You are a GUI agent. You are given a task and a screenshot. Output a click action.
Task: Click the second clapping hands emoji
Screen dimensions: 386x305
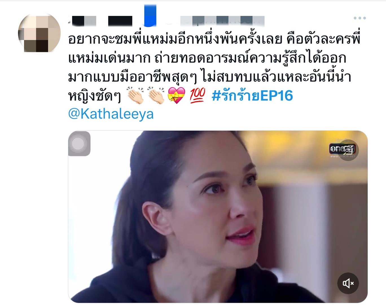click(156, 95)
